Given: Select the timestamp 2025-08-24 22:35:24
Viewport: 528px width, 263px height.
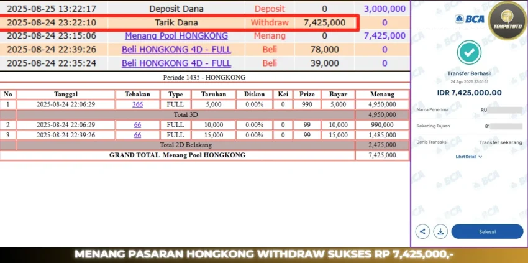Looking at the screenshot, I should point(52,63).
